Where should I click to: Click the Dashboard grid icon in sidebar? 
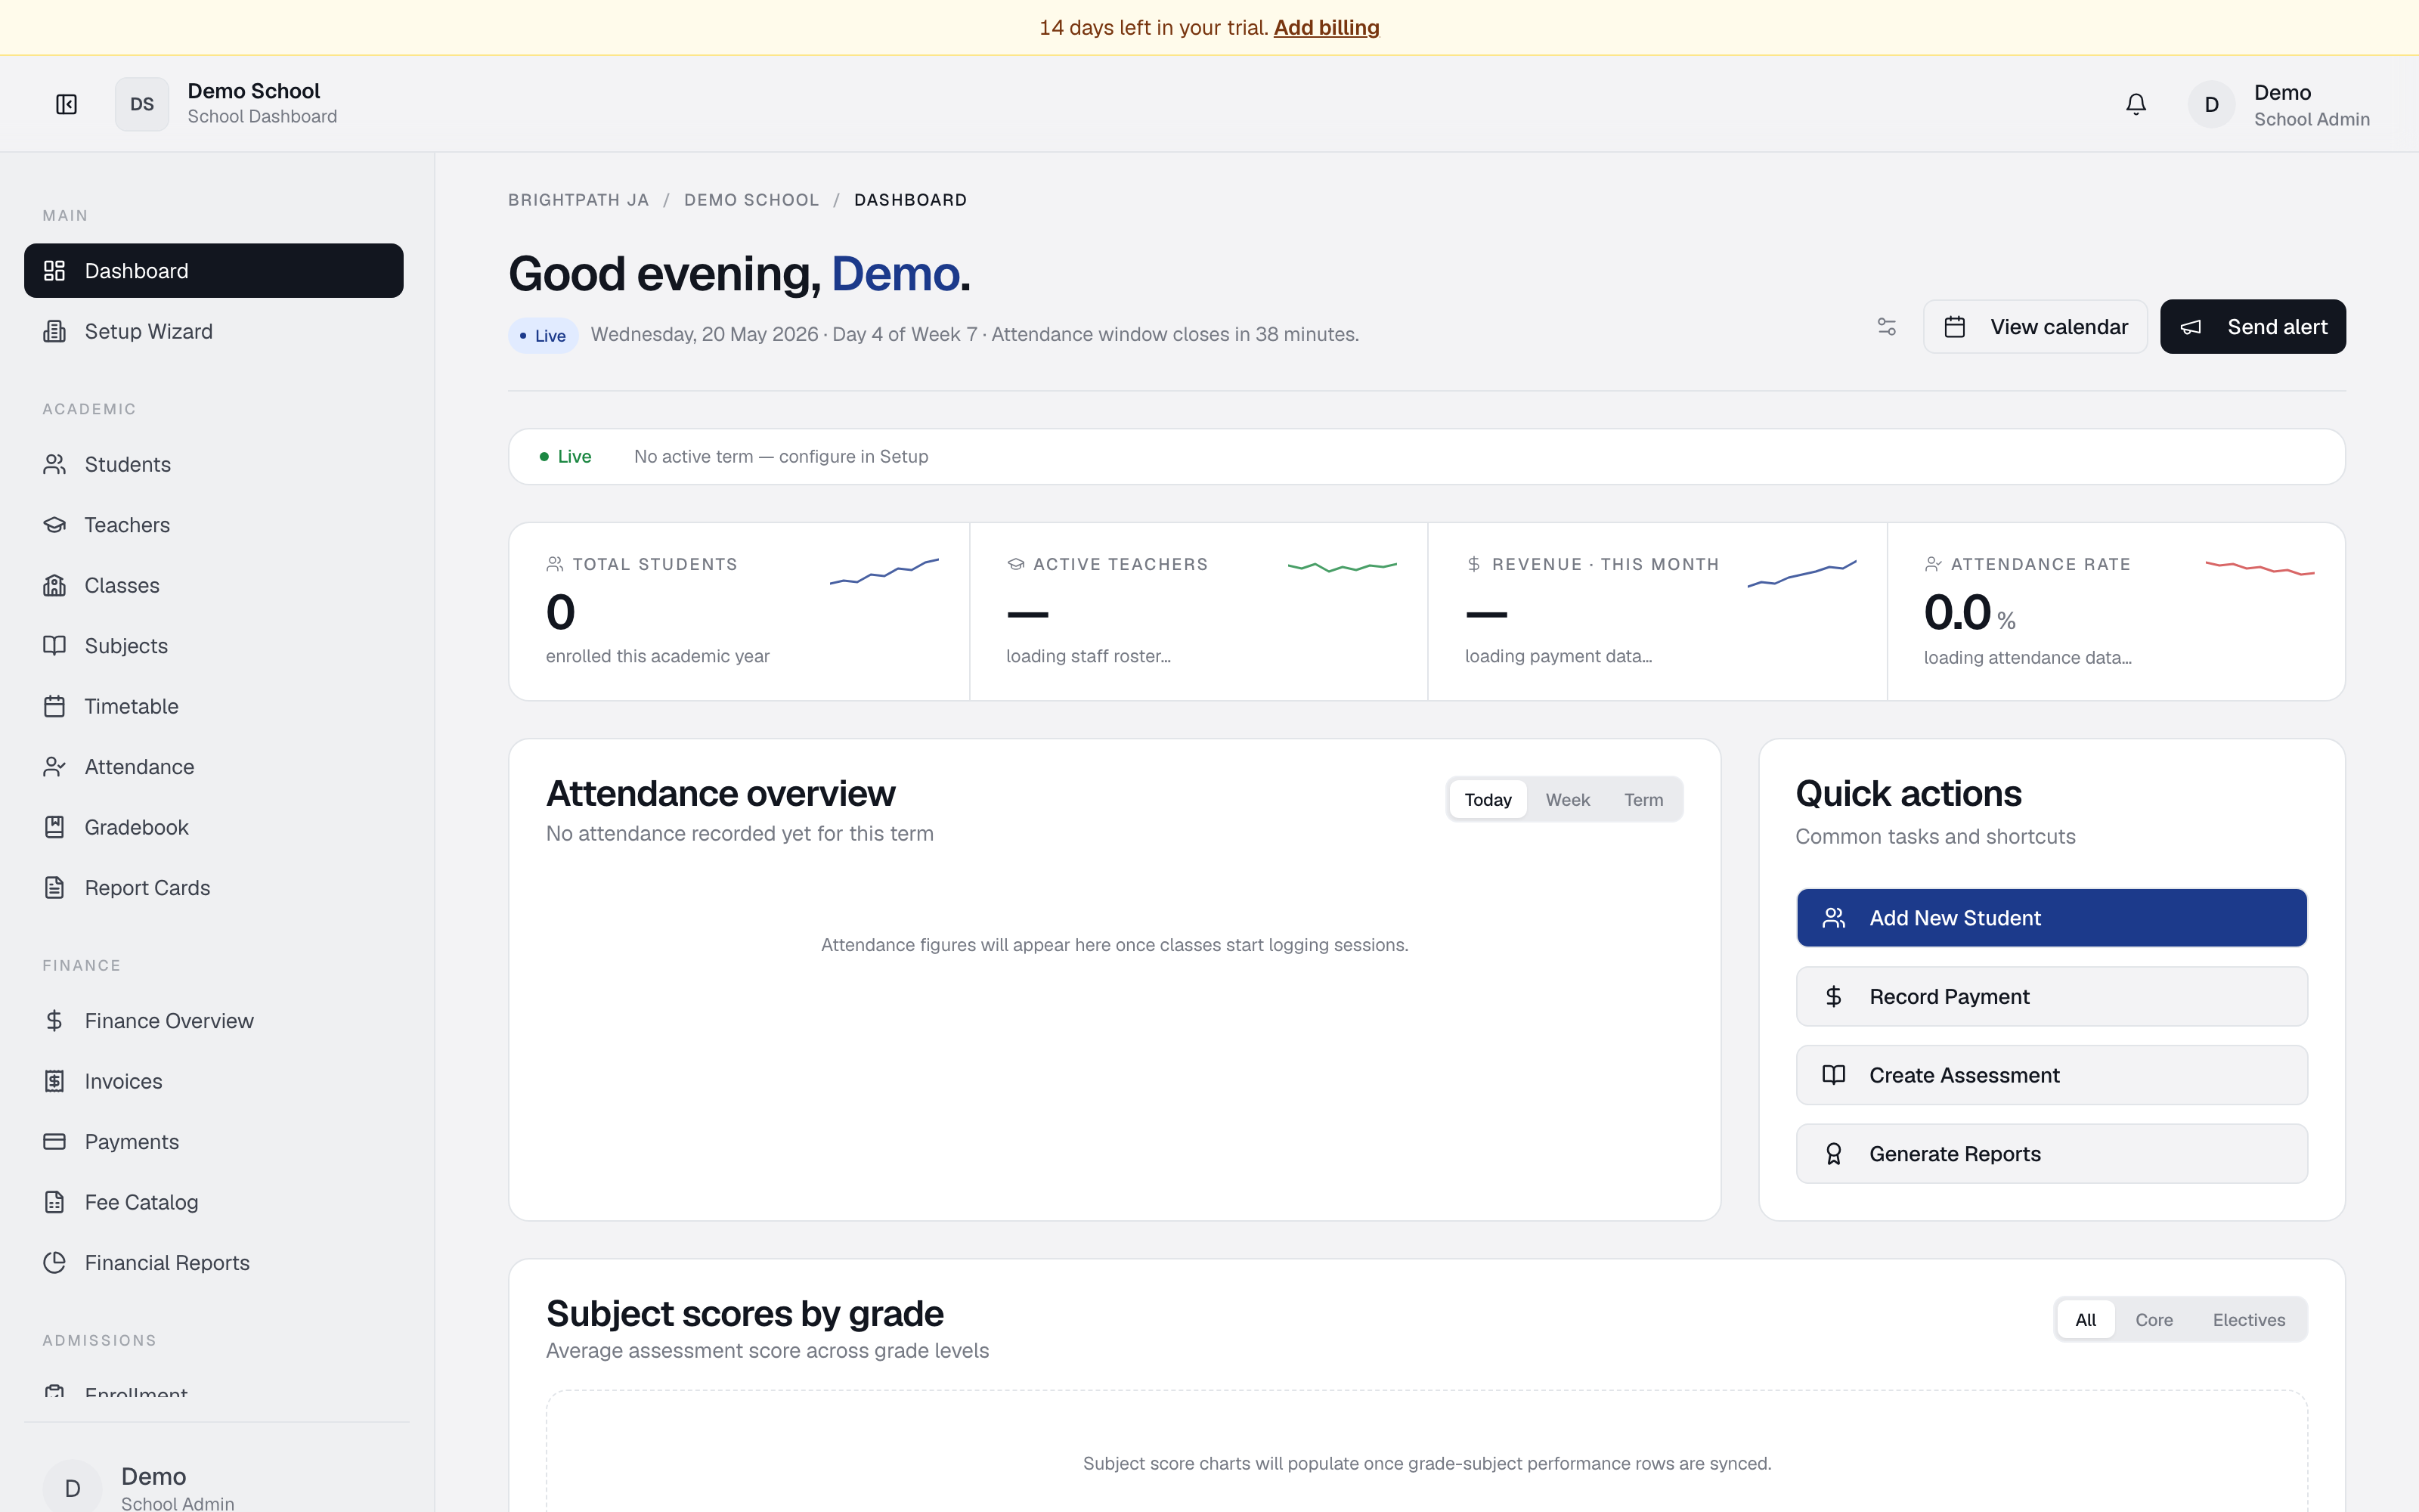pyautogui.click(x=54, y=271)
